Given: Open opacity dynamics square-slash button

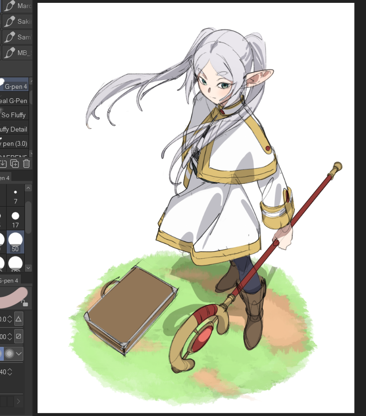Looking at the screenshot, I should coord(19,336).
